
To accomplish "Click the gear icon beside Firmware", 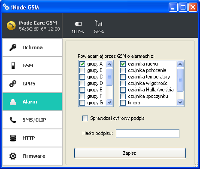I will click(13, 156).
